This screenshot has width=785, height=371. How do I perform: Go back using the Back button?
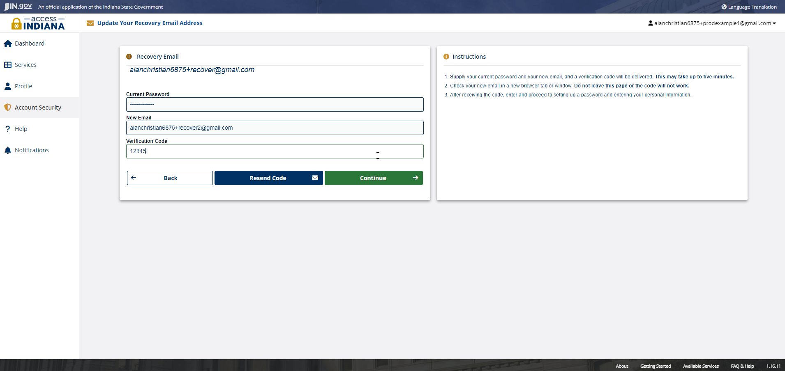click(170, 178)
